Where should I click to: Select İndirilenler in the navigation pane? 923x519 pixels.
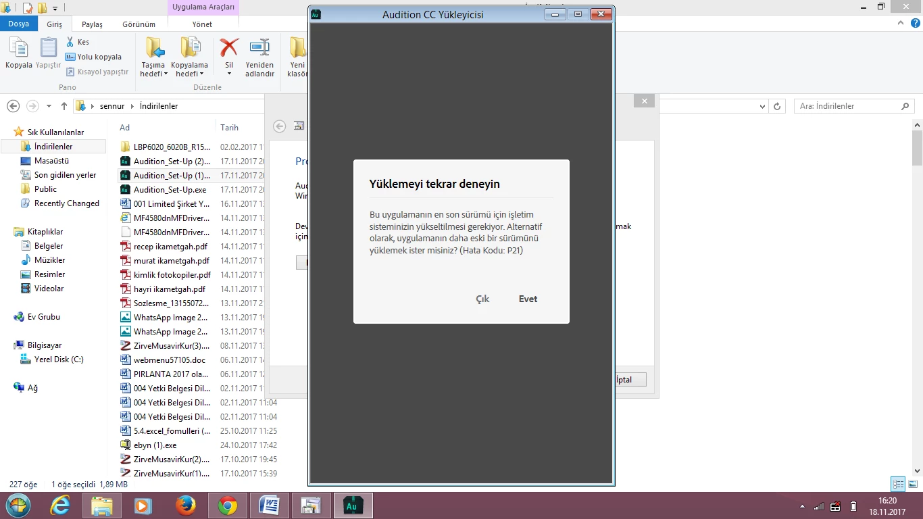[x=53, y=147]
